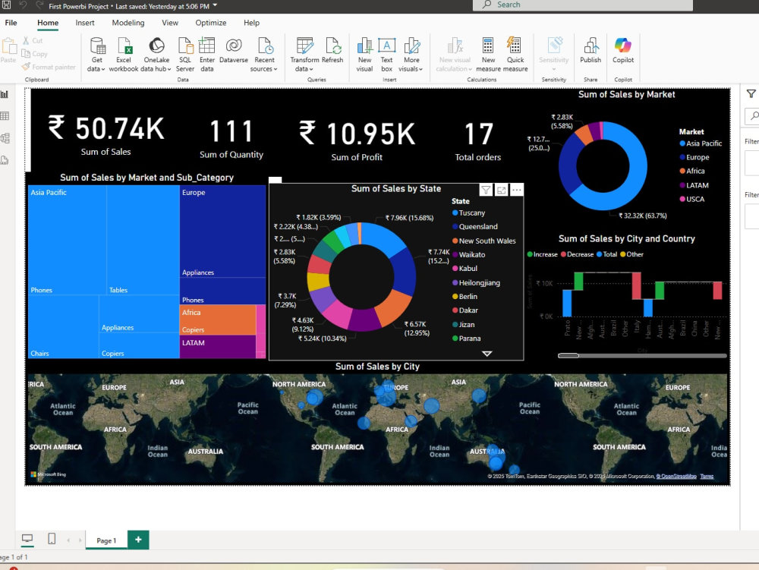759x570 pixels.
Task: Select Asia Pacific in Market legend
Action: pyautogui.click(x=701, y=143)
